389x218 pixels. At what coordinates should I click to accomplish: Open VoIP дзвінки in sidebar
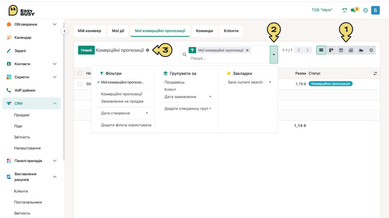point(25,90)
